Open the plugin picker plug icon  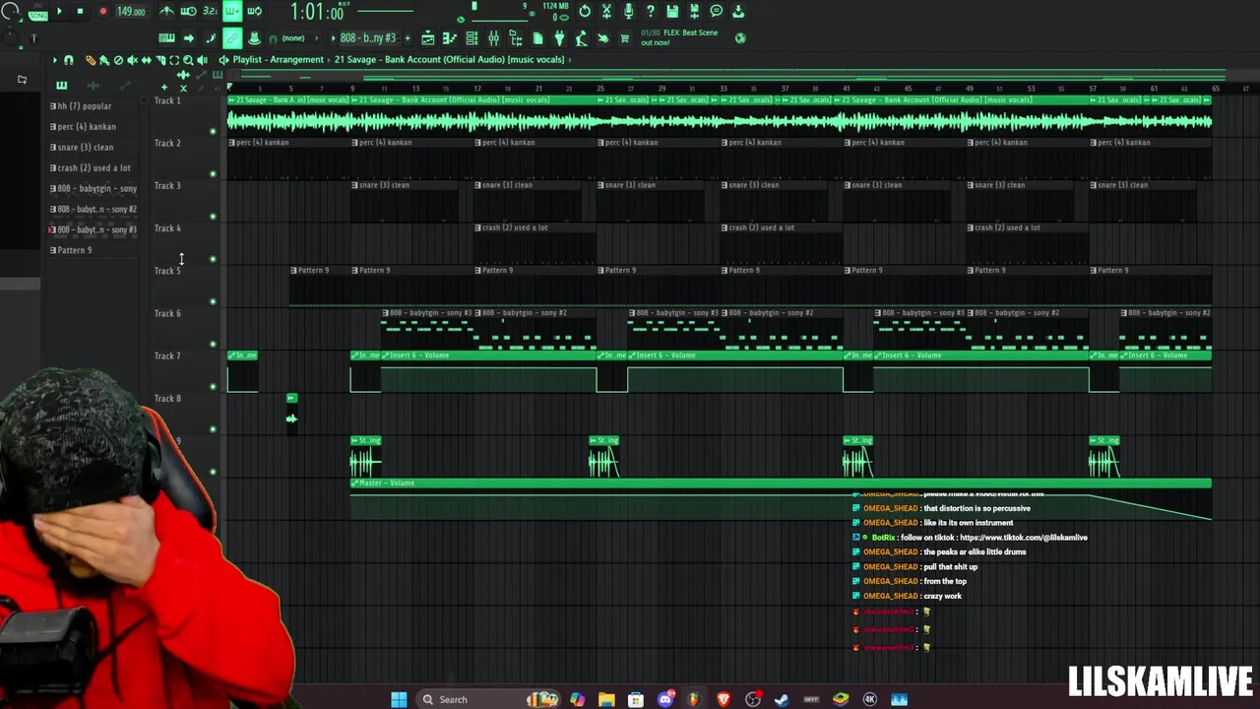559,38
